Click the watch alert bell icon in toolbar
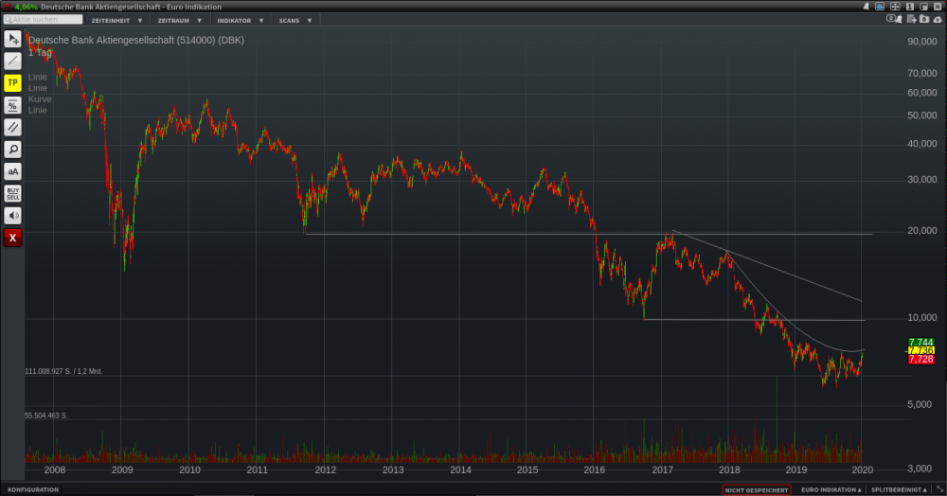Screen dimensions: 947x496 click(x=894, y=19)
